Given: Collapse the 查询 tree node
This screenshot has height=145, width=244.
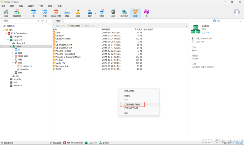Looking at the screenshot, I should 13,63.
